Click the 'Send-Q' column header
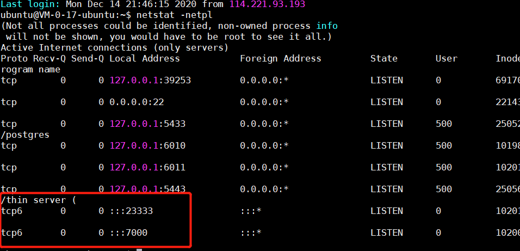The height and width of the screenshot is (251, 520). [87, 59]
